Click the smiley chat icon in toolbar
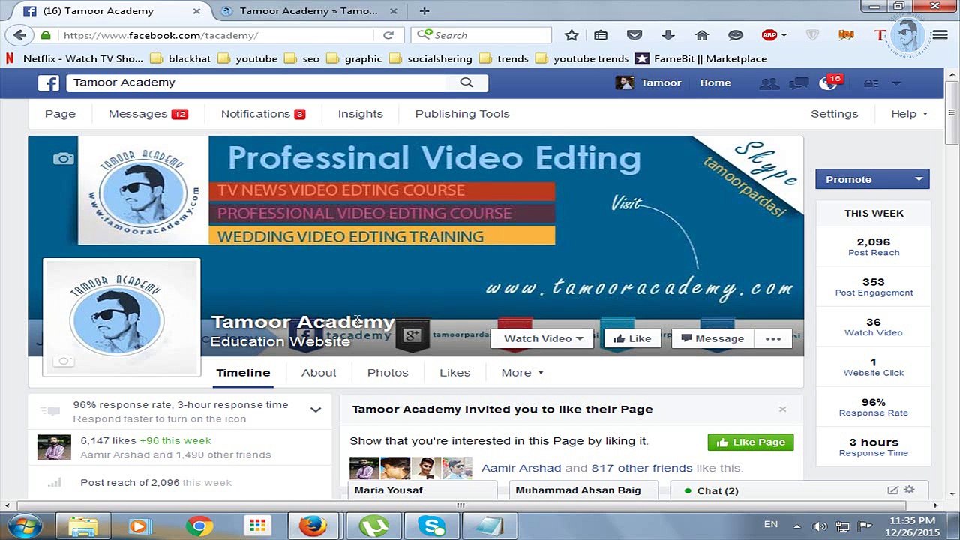The height and width of the screenshot is (540, 960). pos(736,35)
